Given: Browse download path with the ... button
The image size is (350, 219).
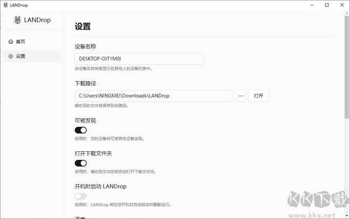Looking at the screenshot, I should coord(241,96).
